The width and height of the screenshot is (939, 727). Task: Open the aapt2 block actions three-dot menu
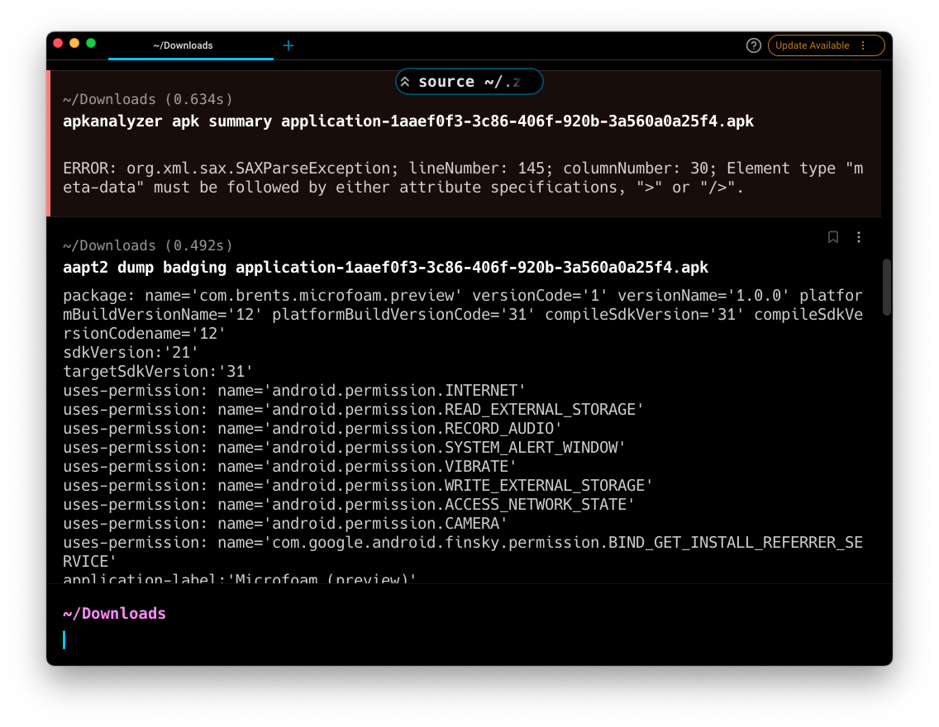(x=859, y=237)
